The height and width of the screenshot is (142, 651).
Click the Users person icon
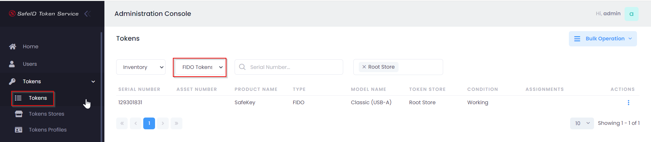12,64
